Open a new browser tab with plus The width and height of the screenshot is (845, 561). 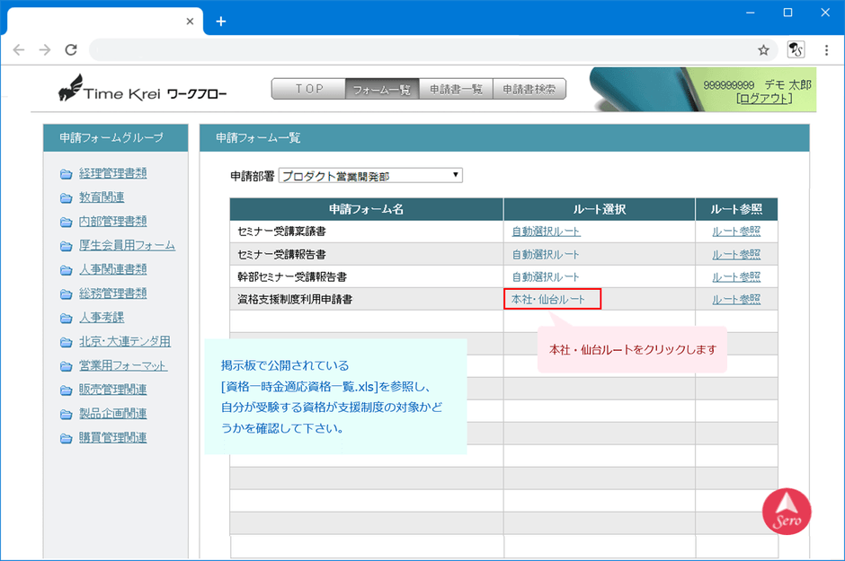tap(221, 21)
